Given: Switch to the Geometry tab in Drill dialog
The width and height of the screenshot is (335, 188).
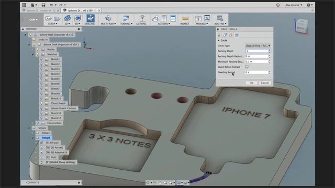Looking at the screenshot, I should click(x=225, y=35).
